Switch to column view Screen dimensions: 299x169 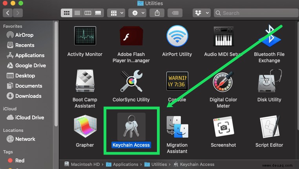click(x=88, y=13)
